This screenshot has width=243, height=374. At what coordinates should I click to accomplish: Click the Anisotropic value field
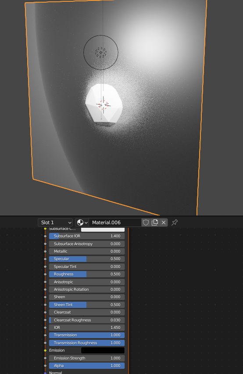(x=87, y=282)
